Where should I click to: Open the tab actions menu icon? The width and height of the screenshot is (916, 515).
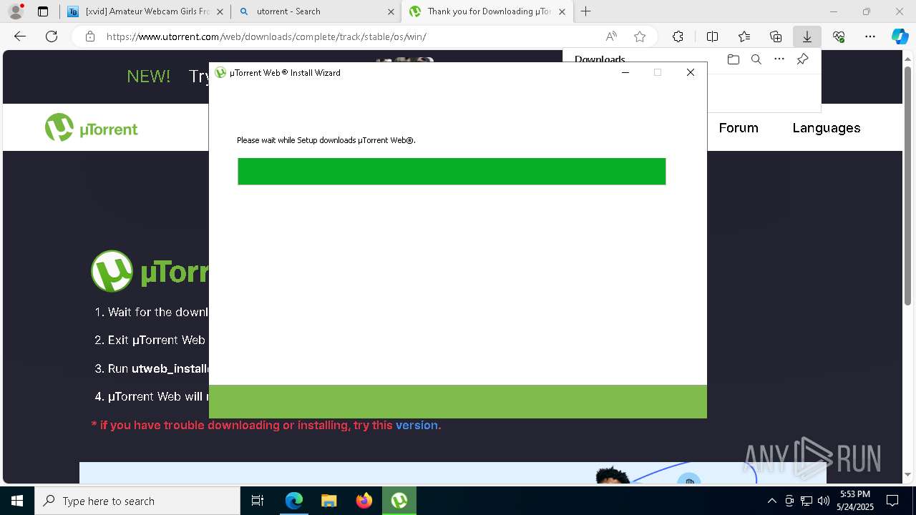click(x=43, y=11)
